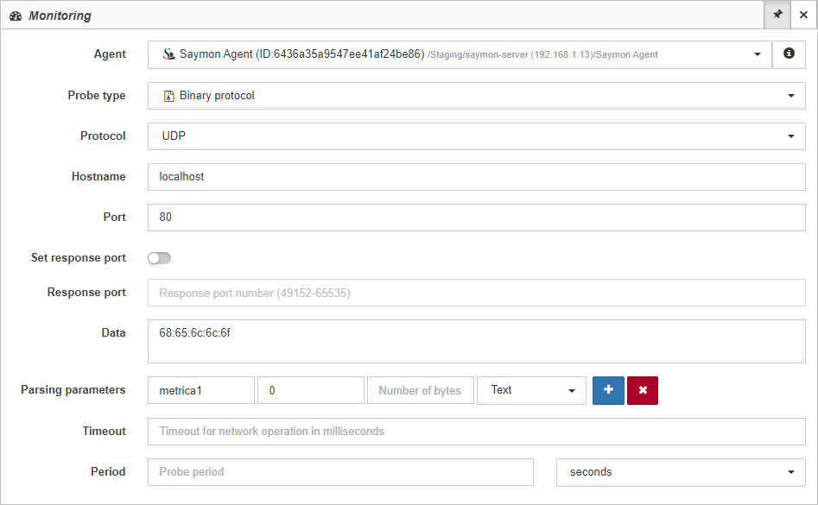Click the Probe type label
The width and height of the screenshot is (818, 505).
[97, 95]
